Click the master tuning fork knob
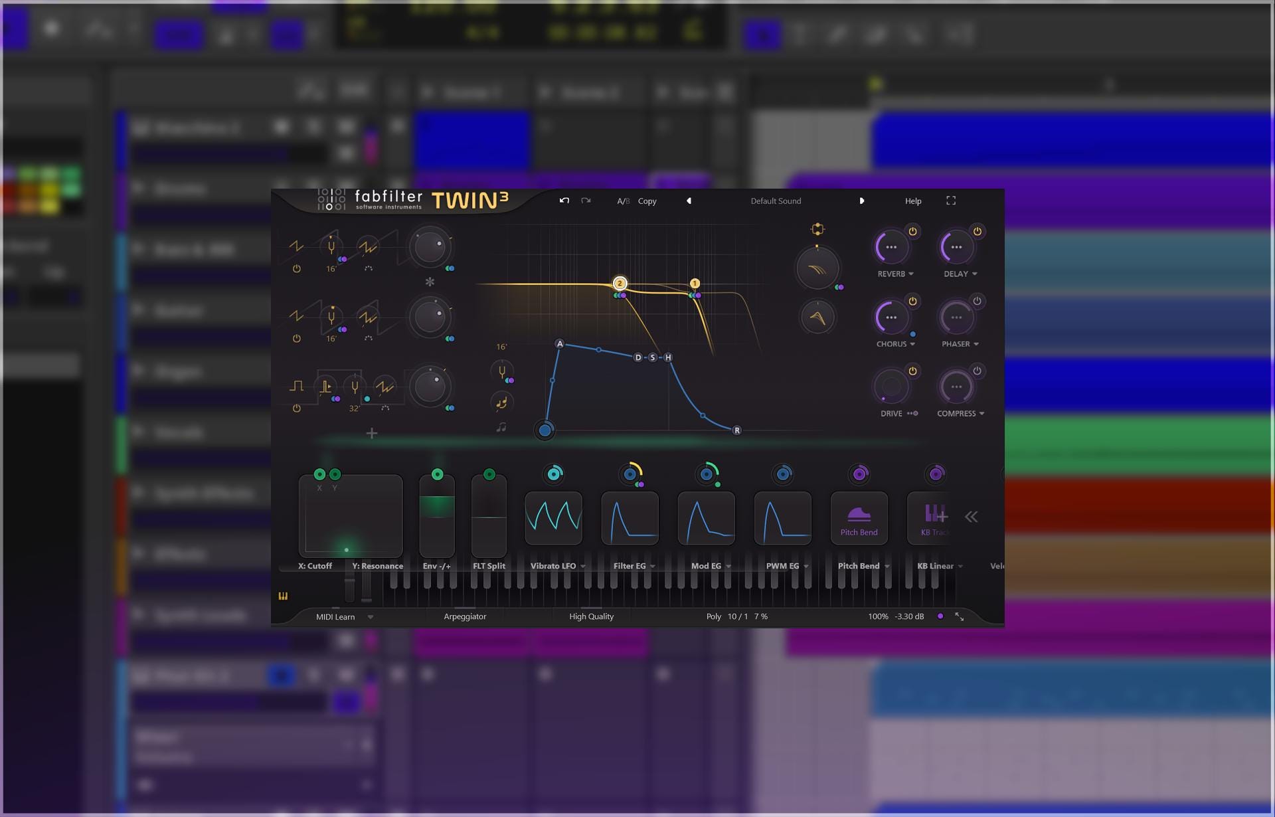1275x817 pixels. 501,372
